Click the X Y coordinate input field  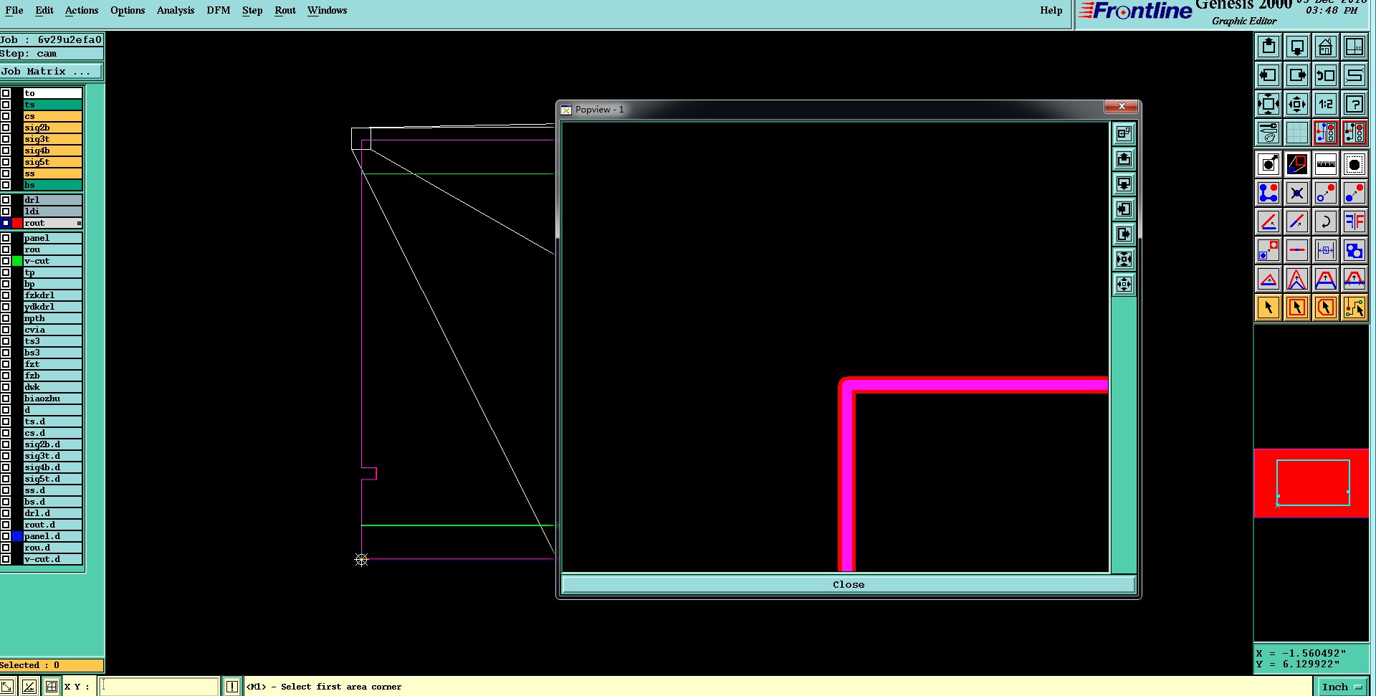(x=159, y=687)
